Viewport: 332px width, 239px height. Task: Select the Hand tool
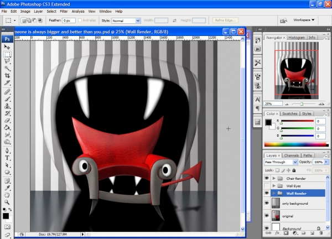pyautogui.click(x=7, y=195)
